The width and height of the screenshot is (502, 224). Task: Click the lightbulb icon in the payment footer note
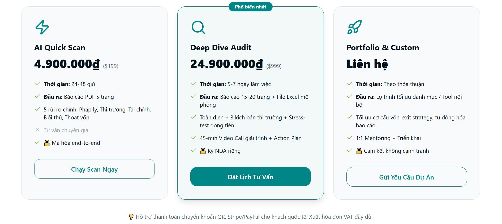pos(131,217)
